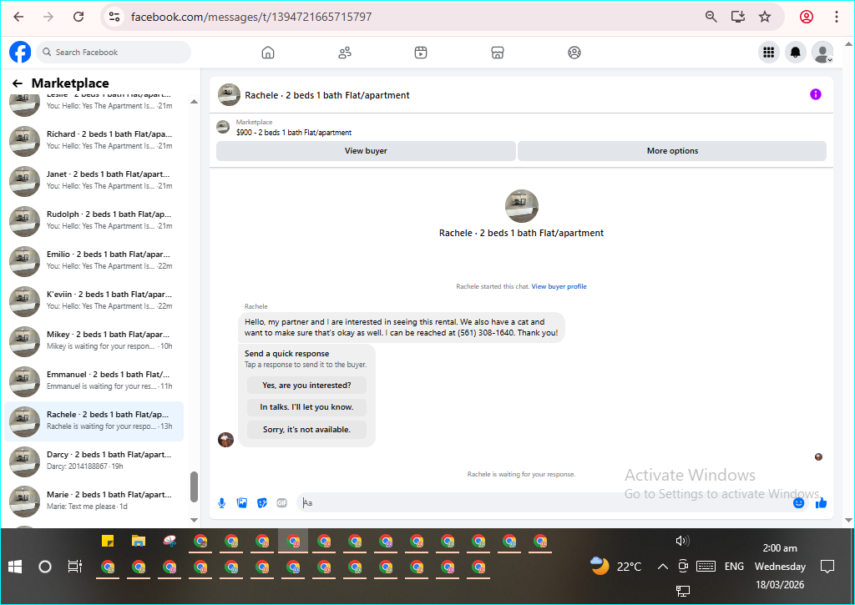The height and width of the screenshot is (605, 855).
Task: Open Chrome three-dot menu
Action: point(836,17)
